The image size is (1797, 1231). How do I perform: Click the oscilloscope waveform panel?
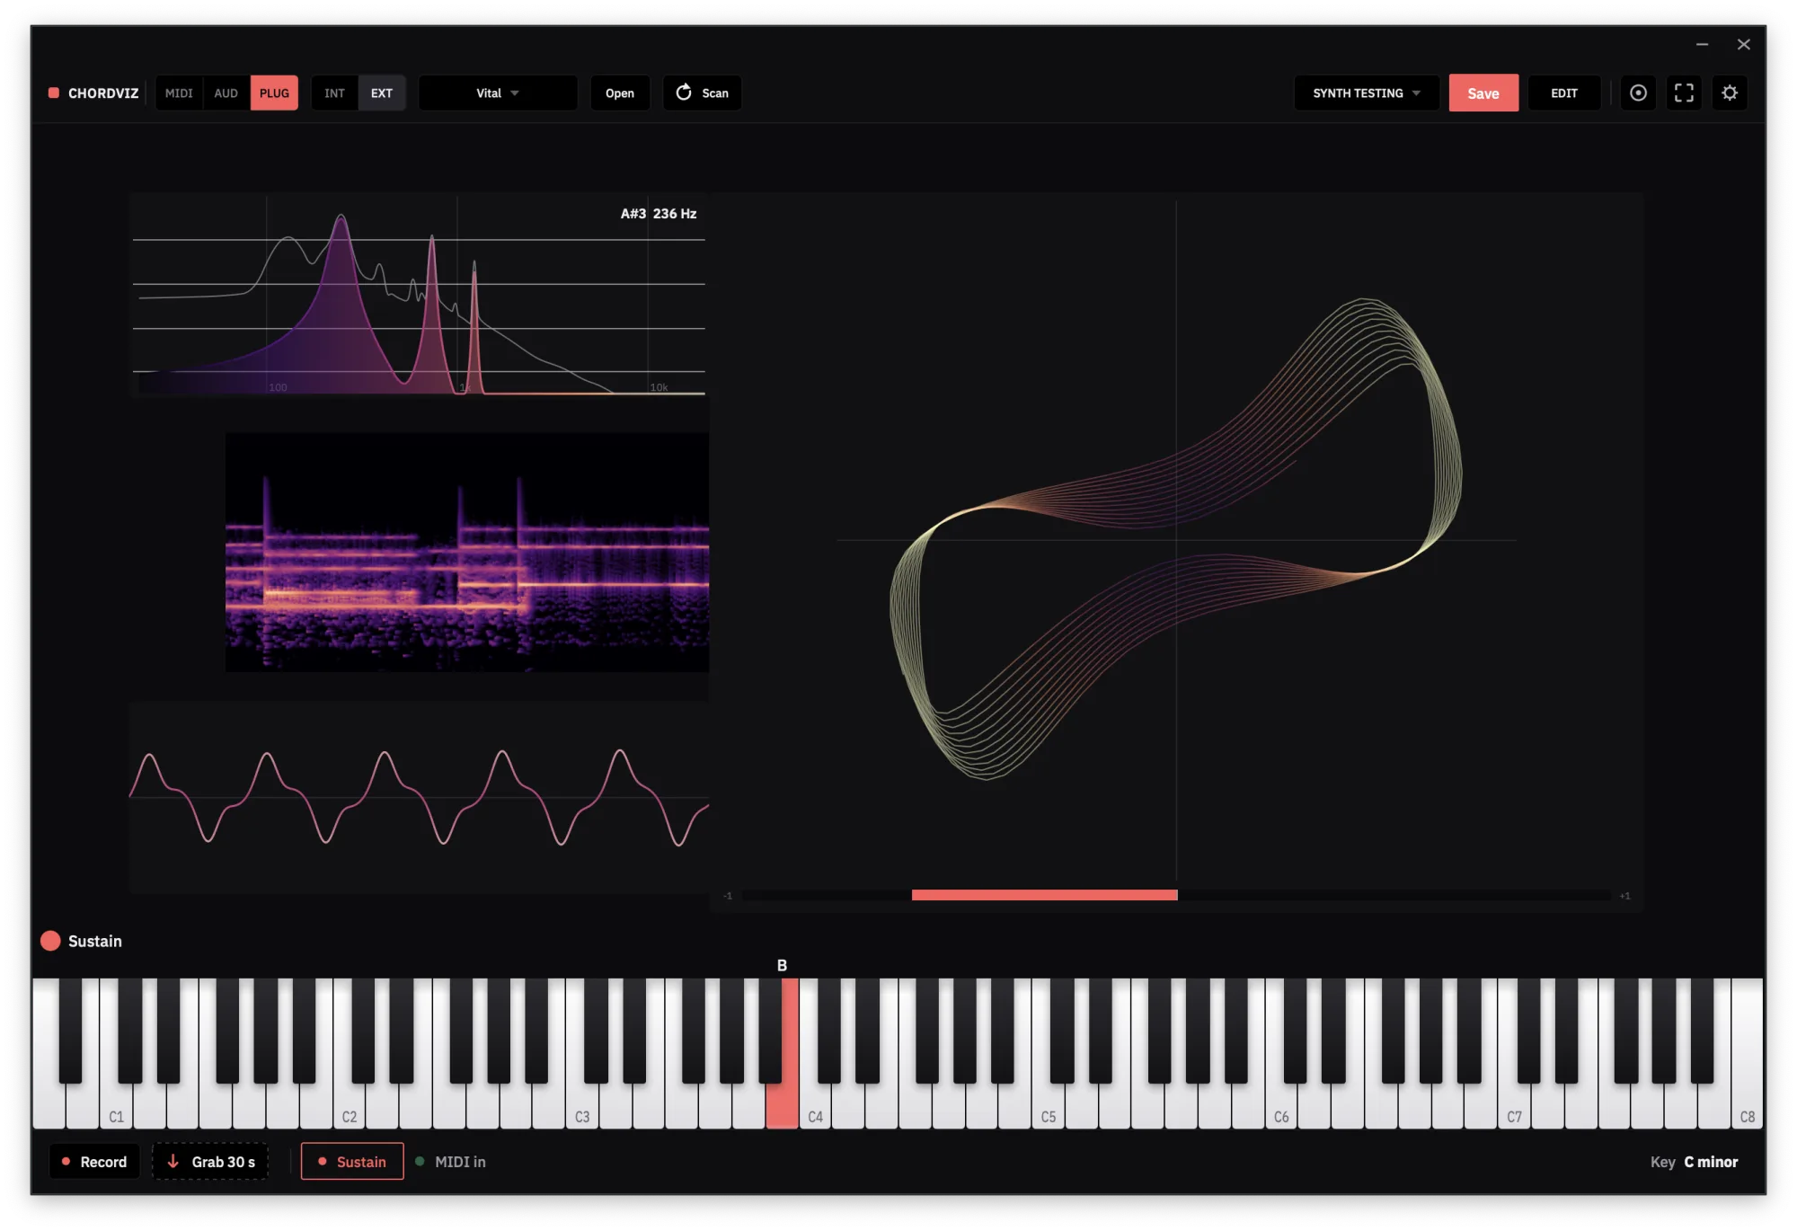419,797
